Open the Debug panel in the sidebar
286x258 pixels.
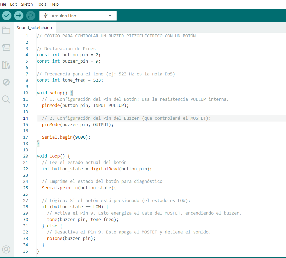click(x=6, y=82)
